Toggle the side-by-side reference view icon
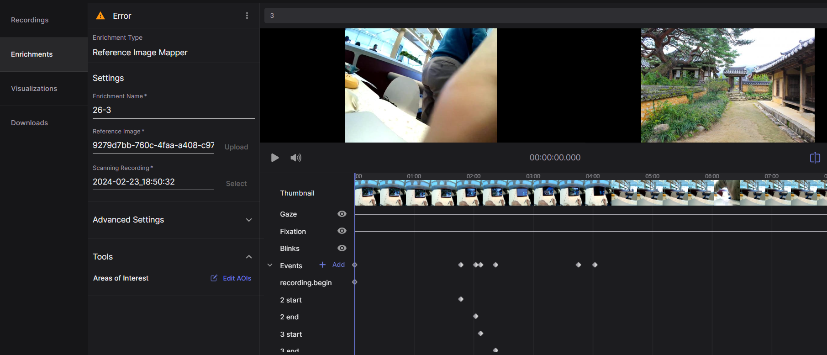Screen dimensions: 827x355 coord(815,158)
